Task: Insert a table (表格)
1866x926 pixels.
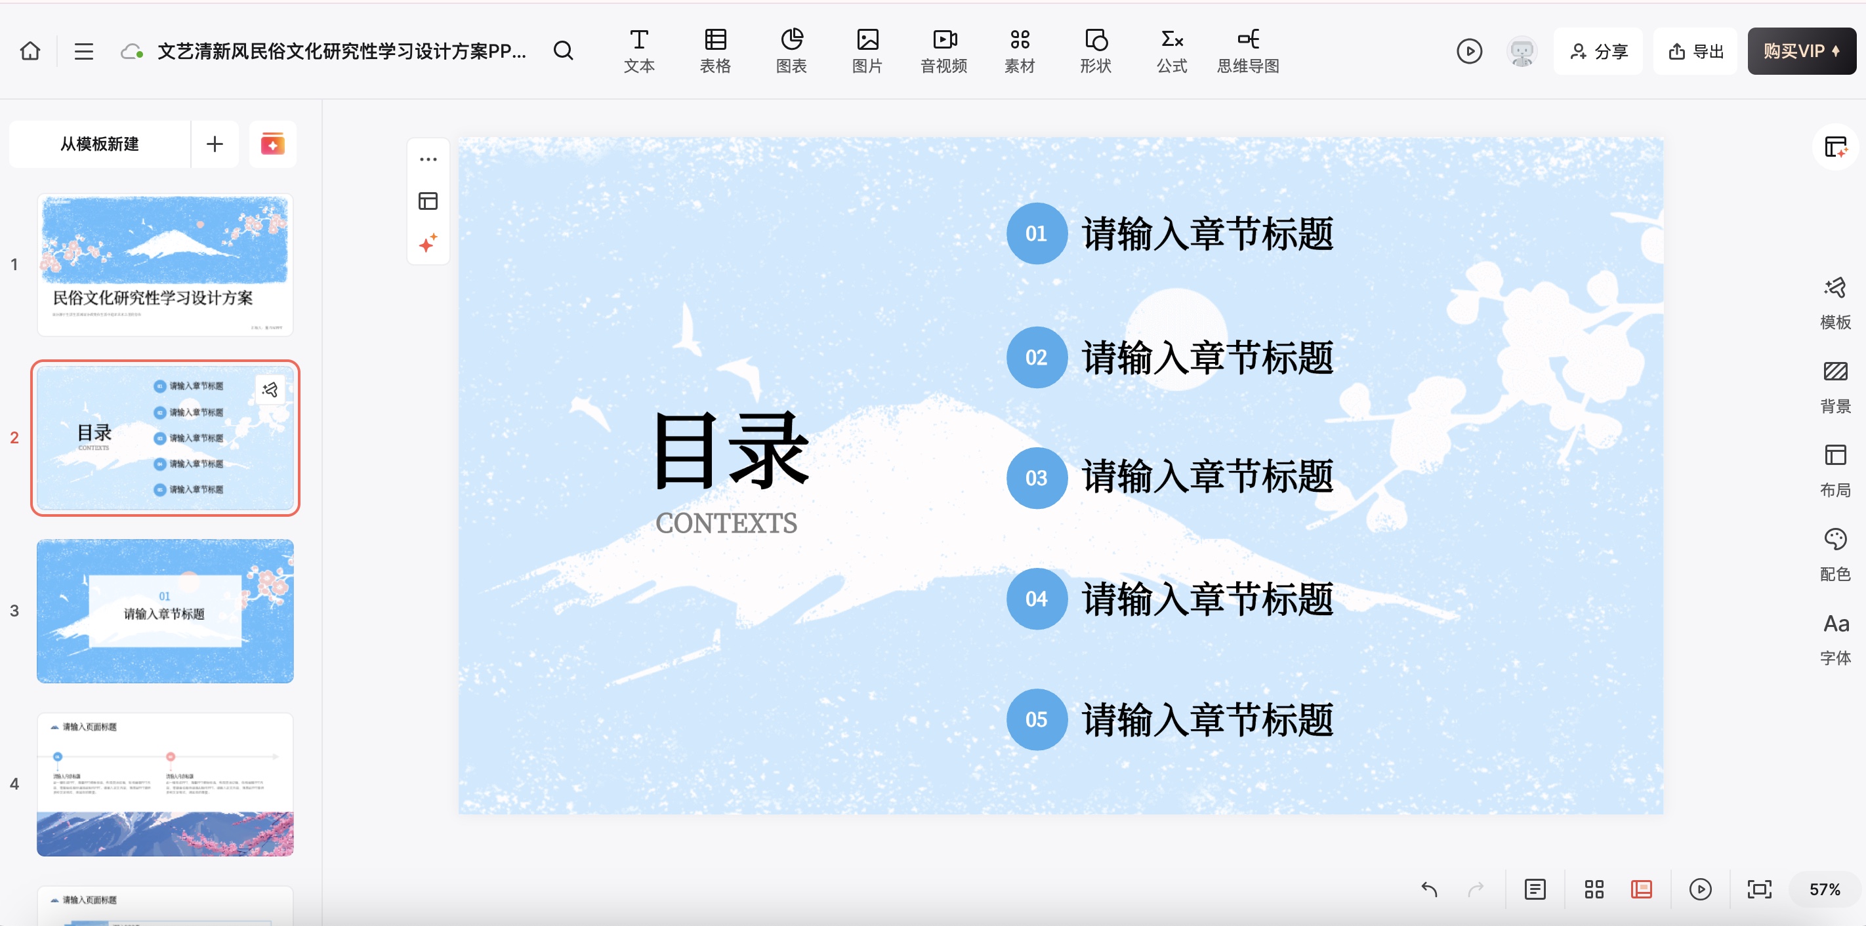Action: (x=715, y=50)
